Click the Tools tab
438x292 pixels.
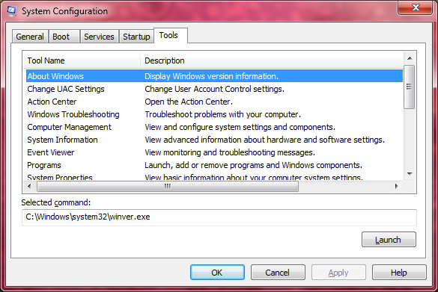coord(170,35)
